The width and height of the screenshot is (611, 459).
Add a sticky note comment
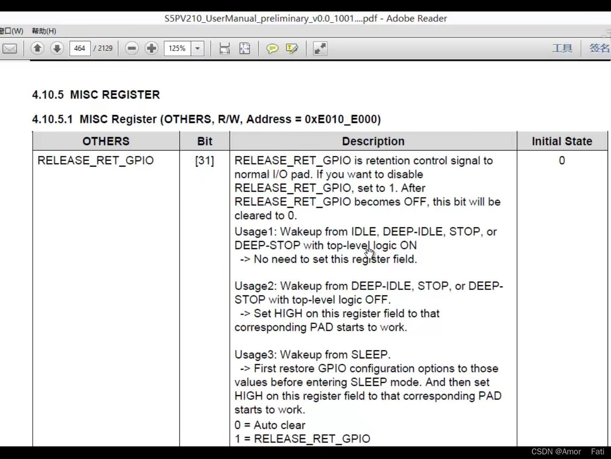(x=272, y=49)
